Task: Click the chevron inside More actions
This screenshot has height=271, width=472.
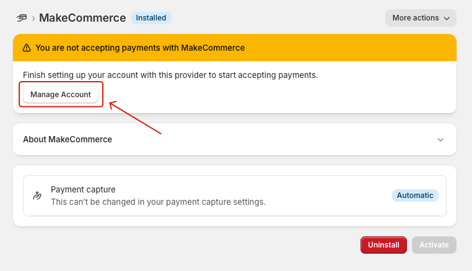Action: click(x=447, y=19)
